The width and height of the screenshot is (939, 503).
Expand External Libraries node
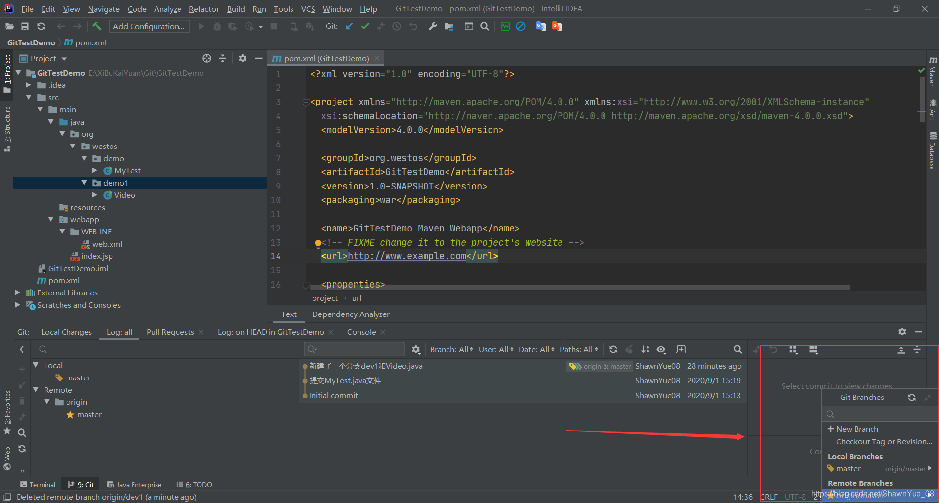[x=18, y=293]
